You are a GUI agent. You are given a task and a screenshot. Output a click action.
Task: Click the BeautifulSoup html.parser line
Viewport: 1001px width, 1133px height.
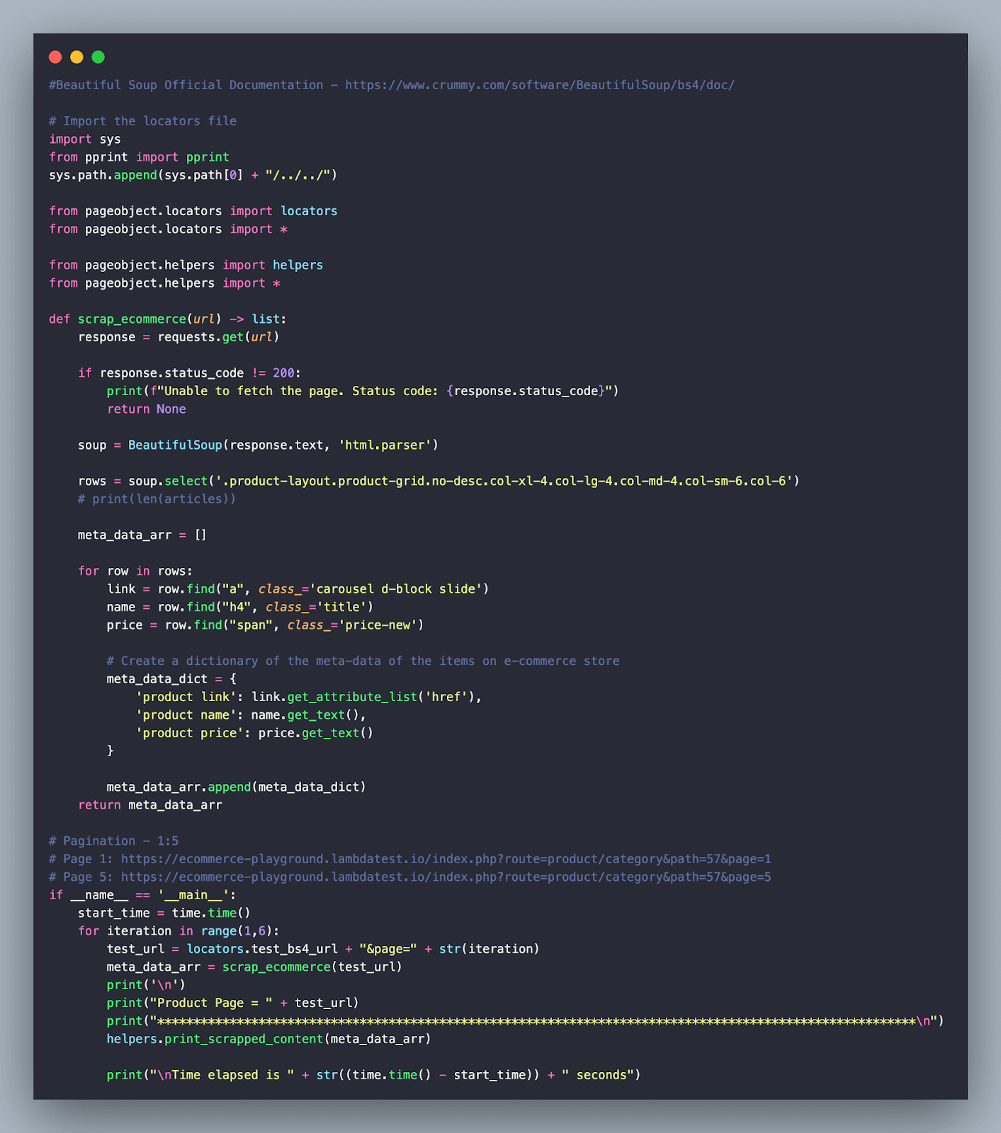click(259, 445)
